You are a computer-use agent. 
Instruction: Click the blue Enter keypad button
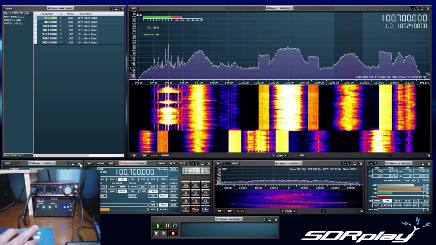point(205,209)
